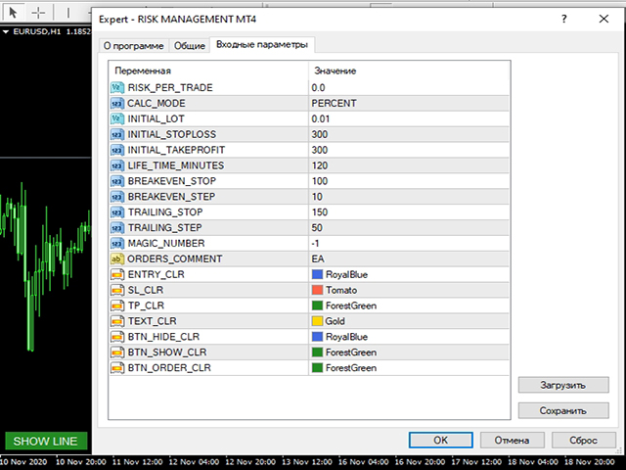The width and height of the screenshot is (626, 470).
Task: Click the INITIAL_TAKEPROFIT variable type icon
Action: 117,150
